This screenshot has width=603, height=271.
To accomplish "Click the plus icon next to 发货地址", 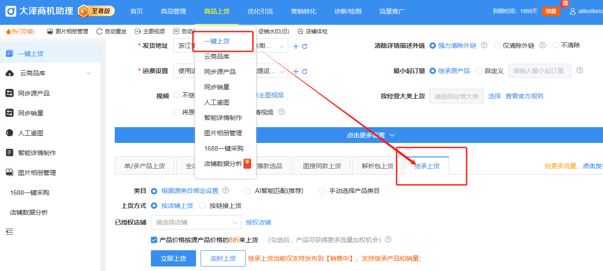I will [296, 46].
